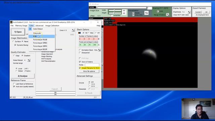Click More file options button
Image resolution: width=215 pixels, height=121 pixels.
[x=89, y=71]
